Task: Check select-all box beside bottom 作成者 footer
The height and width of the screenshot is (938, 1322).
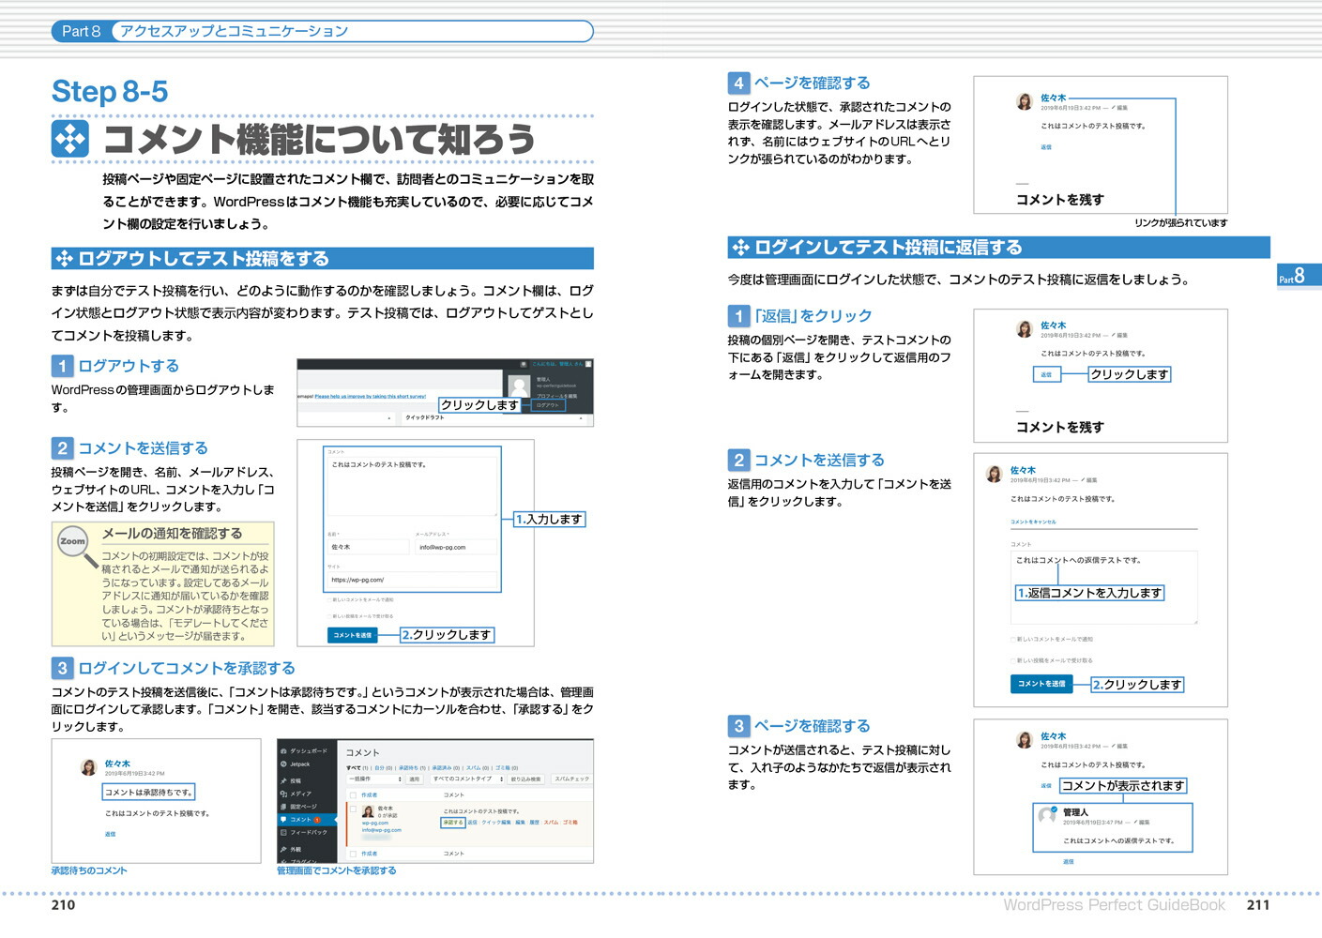Action: 353,854
